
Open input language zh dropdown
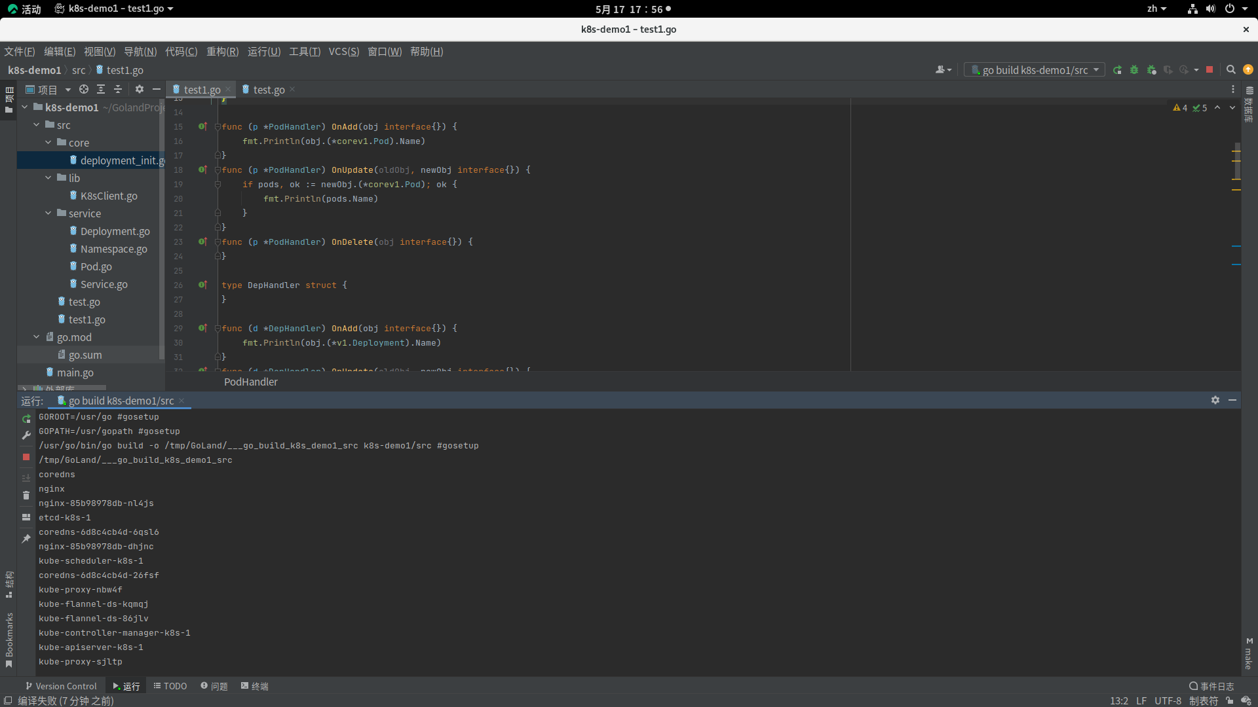pyautogui.click(x=1156, y=9)
